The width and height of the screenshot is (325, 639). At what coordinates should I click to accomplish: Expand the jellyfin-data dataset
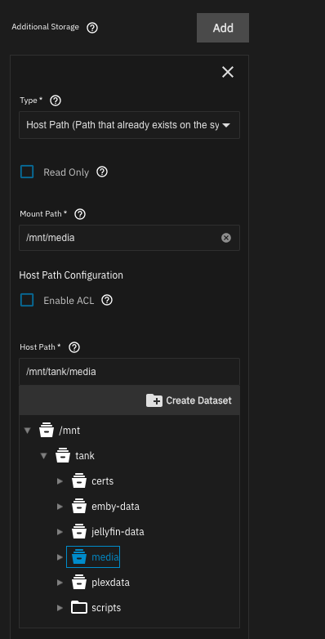60,531
